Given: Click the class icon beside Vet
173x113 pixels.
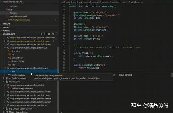Looking at the screenshot, I should pyautogui.click(x=10, y=54).
